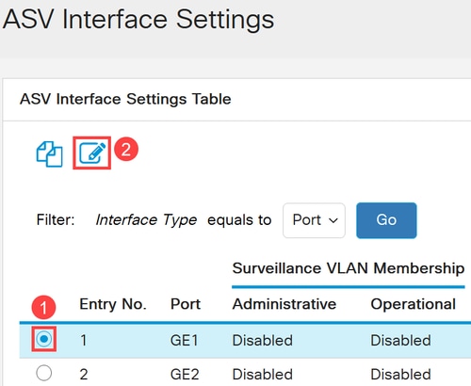Click Administrative Disabled cell in GE2 row

263,375
